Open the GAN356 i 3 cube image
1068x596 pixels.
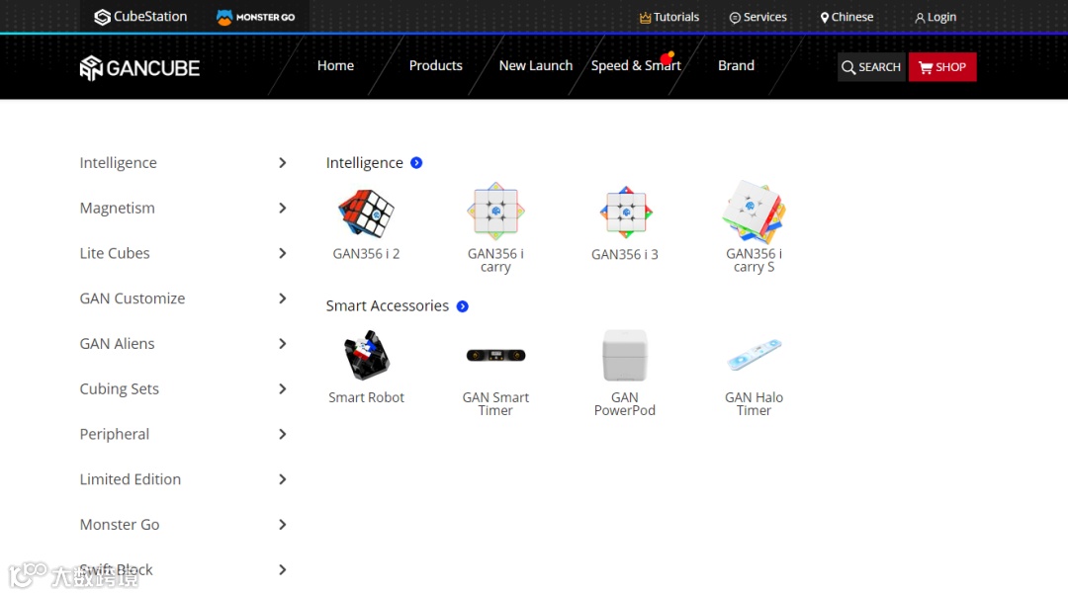tap(625, 212)
